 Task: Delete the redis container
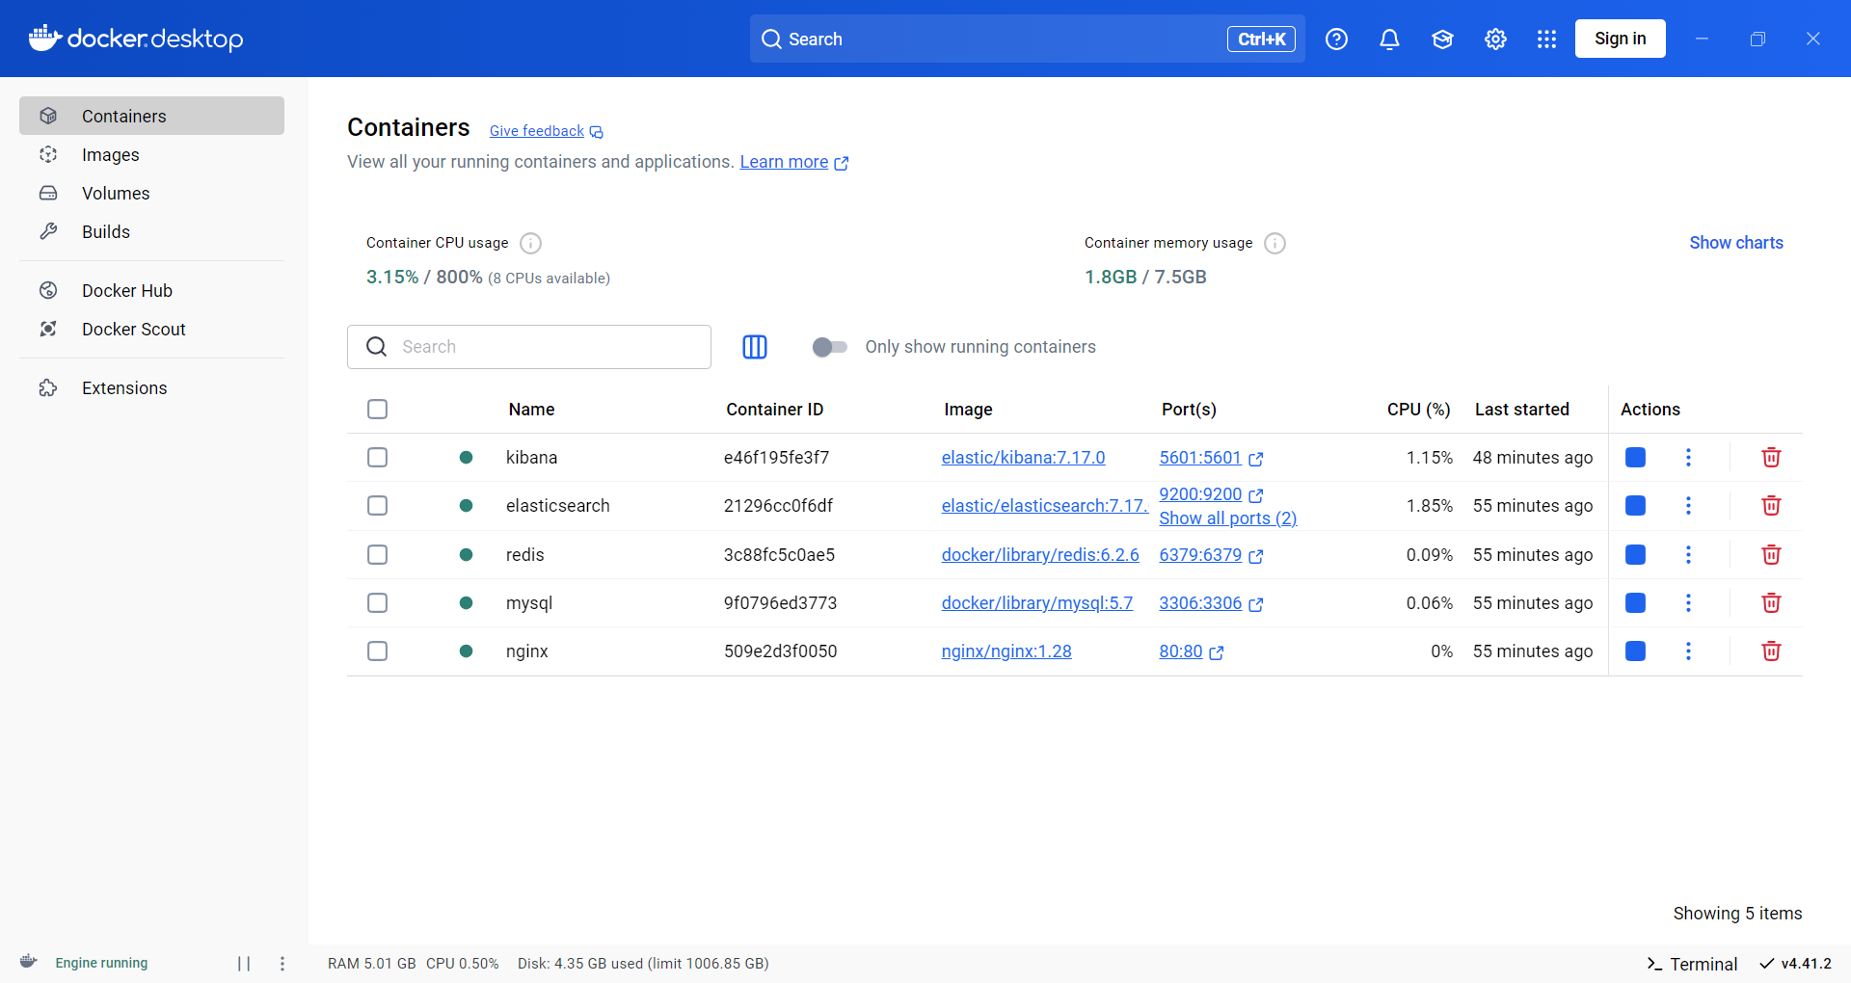[1771, 555]
